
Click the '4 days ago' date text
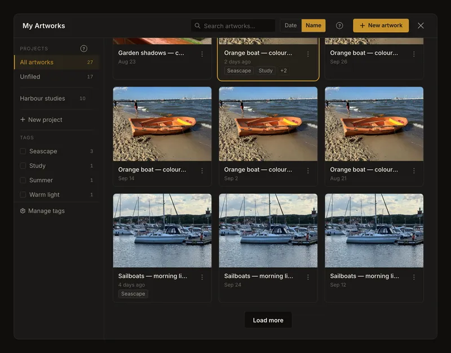131,285
